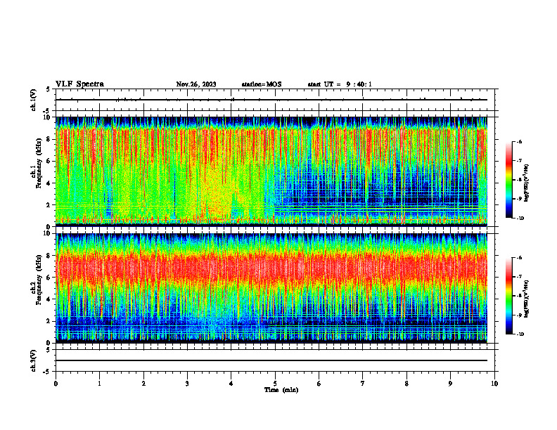Click the -7 label on ch.1 color bar

click(x=519, y=161)
